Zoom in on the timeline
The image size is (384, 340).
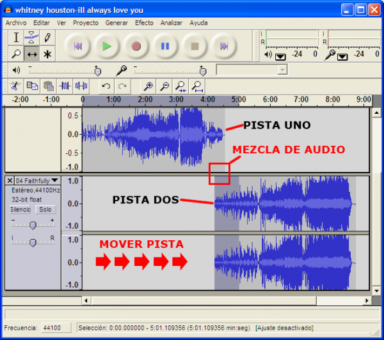point(148,86)
